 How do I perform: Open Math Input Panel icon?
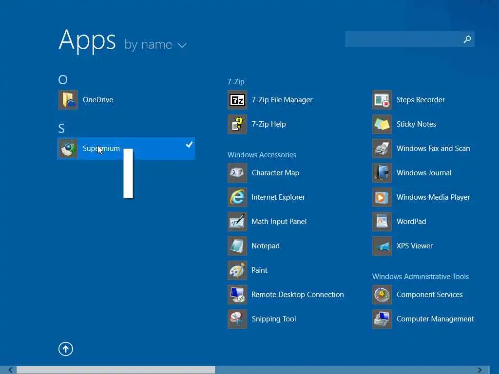(x=237, y=222)
